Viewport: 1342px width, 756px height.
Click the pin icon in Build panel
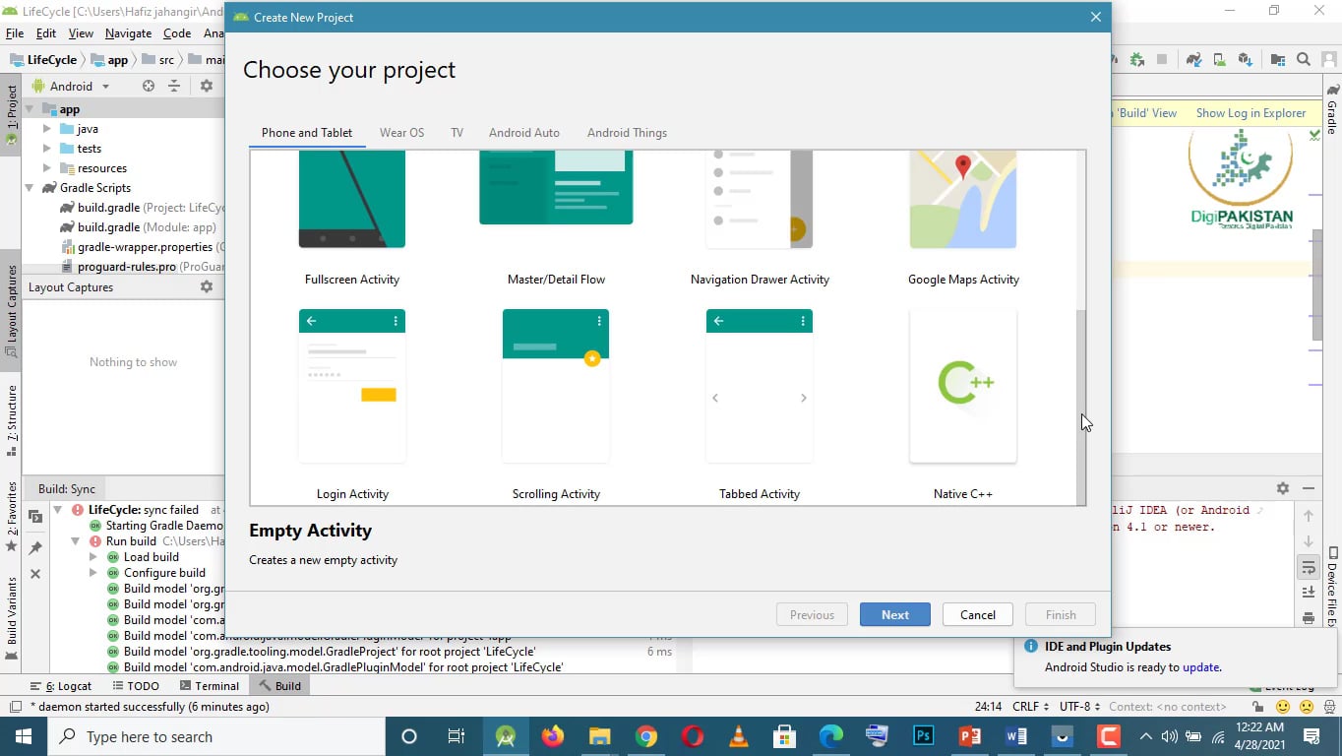(x=35, y=548)
